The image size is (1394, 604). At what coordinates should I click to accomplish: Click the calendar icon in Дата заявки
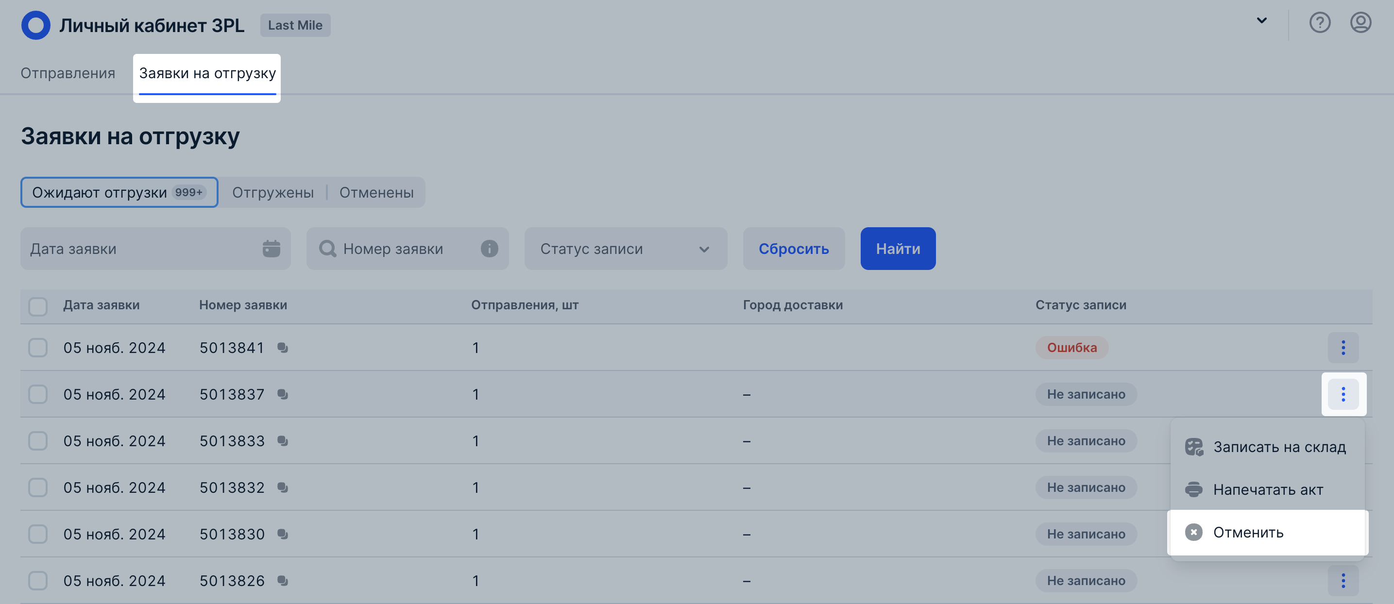click(271, 249)
